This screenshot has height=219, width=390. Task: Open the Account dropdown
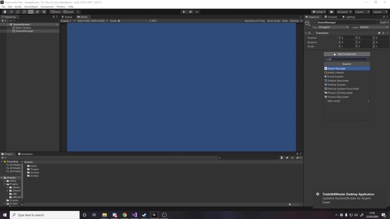(344, 12)
